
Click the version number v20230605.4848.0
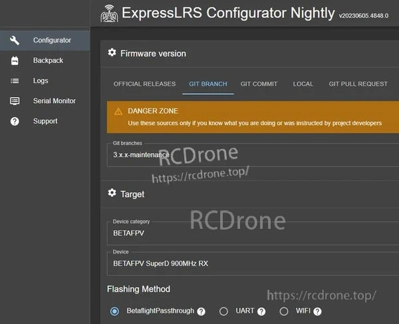[364, 16]
